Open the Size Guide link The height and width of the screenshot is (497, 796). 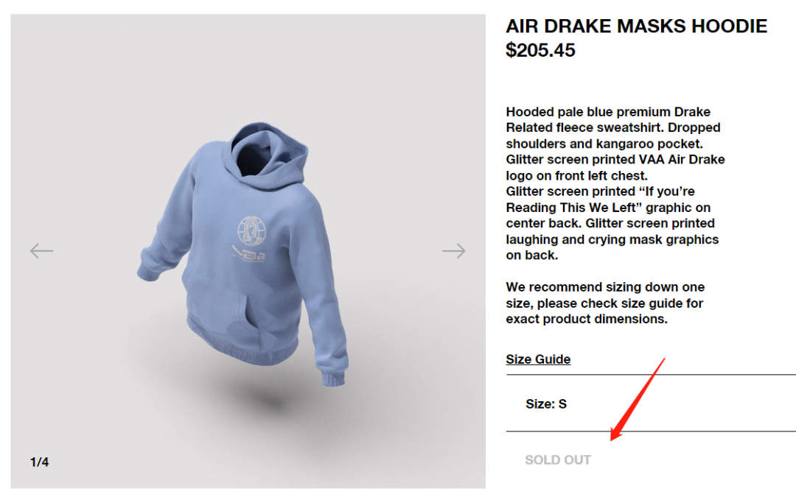[538, 359]
